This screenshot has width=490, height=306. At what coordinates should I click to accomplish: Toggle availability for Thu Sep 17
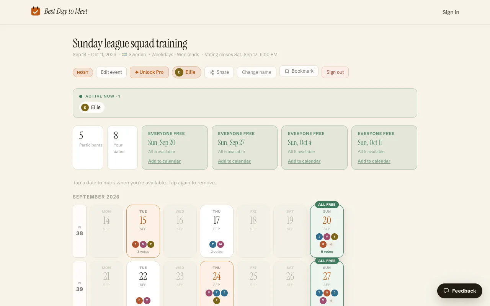(x=217, y=231)
